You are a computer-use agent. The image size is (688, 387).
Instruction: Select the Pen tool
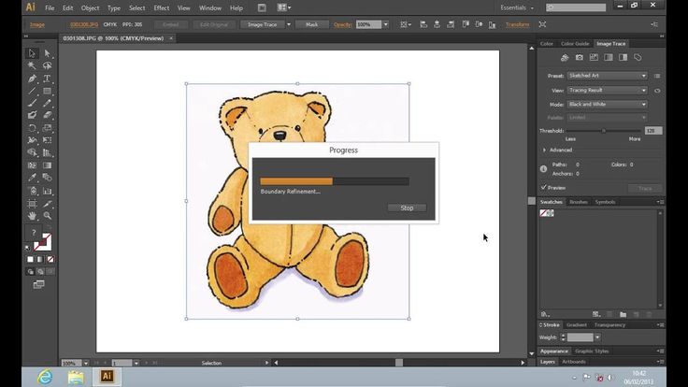(32, 78)
